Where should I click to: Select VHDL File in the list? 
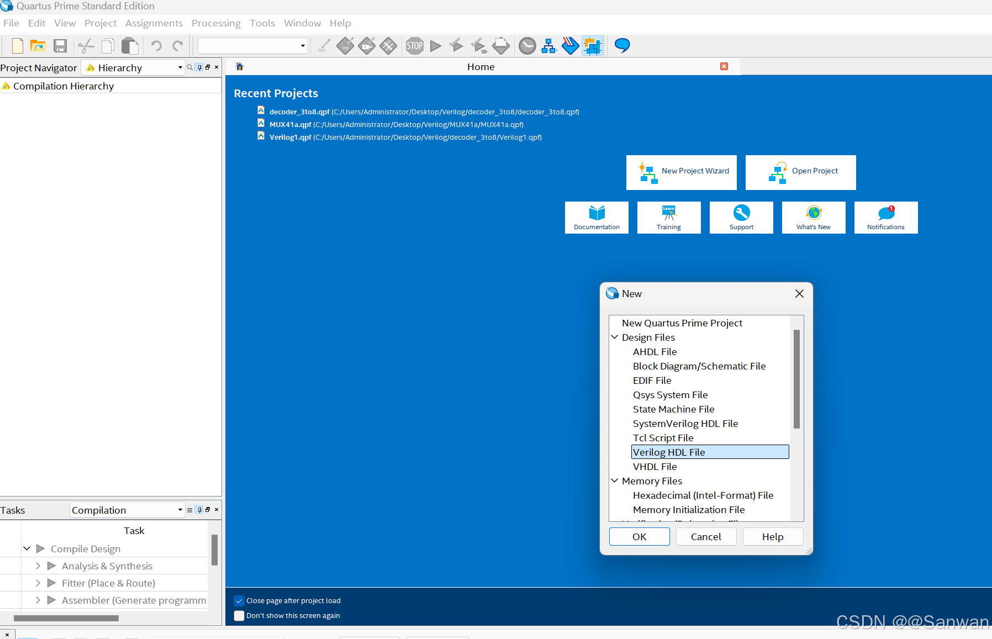655,467
